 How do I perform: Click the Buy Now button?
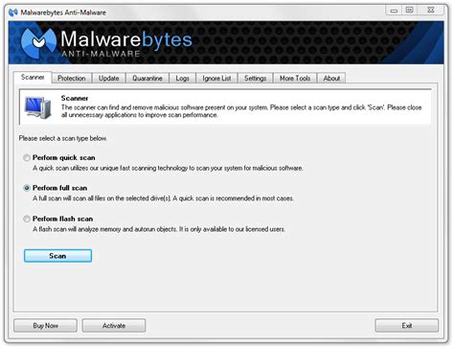(x=45, y=326)
